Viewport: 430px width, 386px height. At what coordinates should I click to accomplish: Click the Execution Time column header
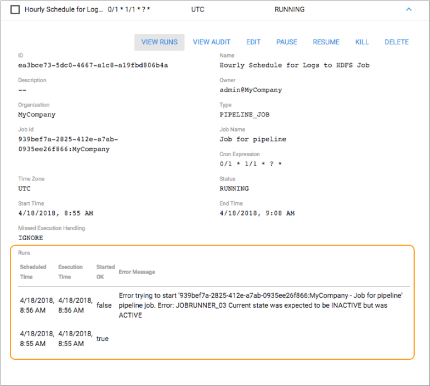click(x=70, y=272)
